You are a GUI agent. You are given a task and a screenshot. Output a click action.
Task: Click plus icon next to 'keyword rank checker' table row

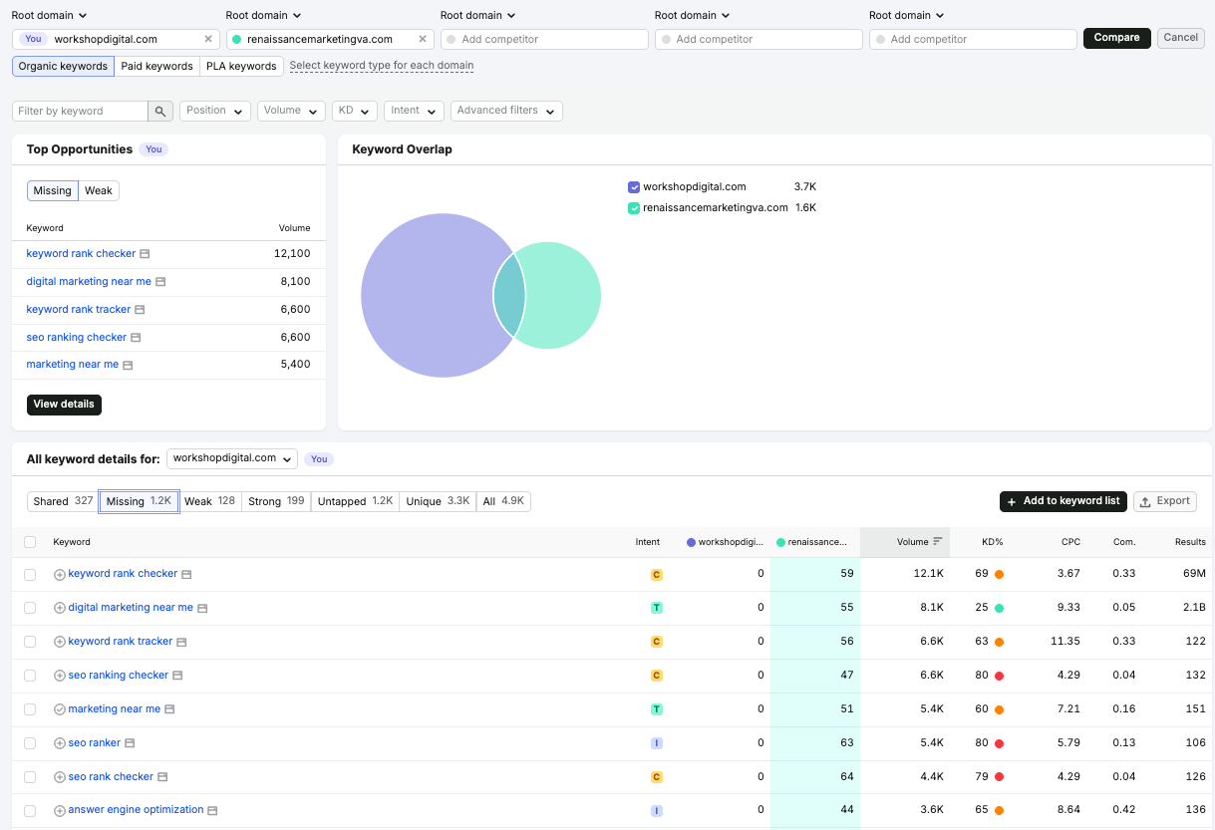(59, 574)
